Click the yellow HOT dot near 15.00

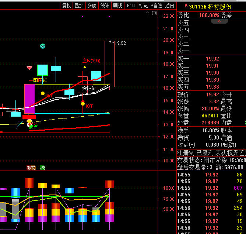(83, 104)
